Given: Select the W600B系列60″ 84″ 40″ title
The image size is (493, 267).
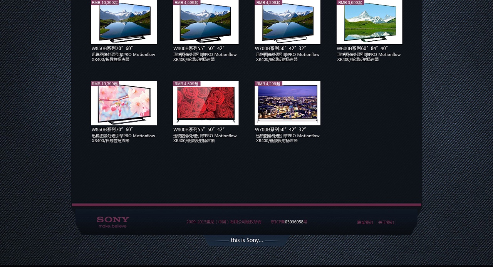Looking at the screenshot, I should point(362,48).
